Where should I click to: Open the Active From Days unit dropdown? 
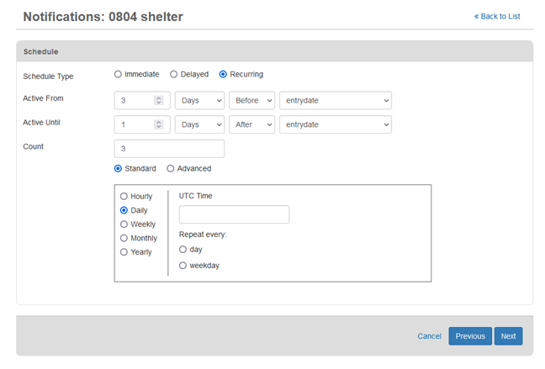point(199,101)
